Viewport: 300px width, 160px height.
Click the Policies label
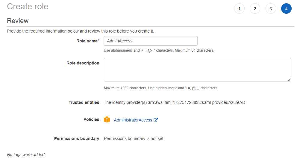point(91,119)
